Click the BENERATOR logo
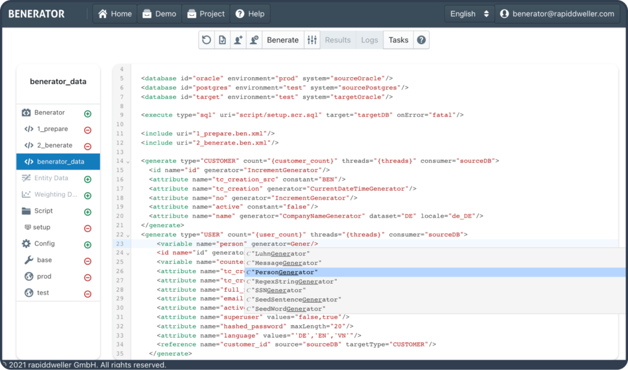The image size is (628, 370). click(x=36, y=14)
